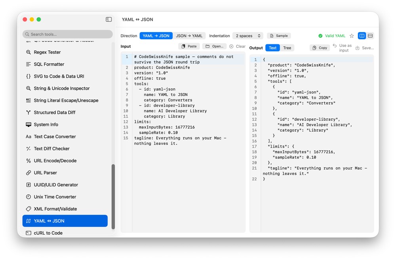396x260 pixels.
Task: Click Use as input
Action: tap(342, 48)
